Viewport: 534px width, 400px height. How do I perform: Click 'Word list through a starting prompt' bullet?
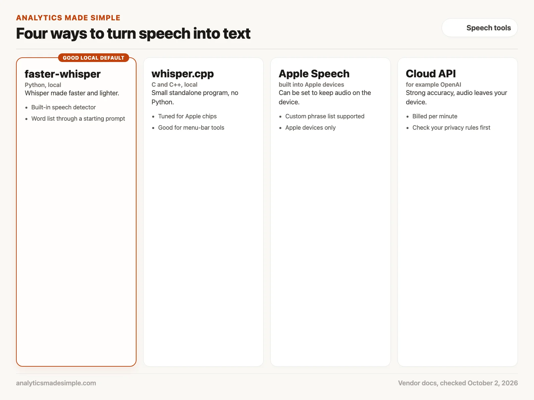(x=78, y=119)
